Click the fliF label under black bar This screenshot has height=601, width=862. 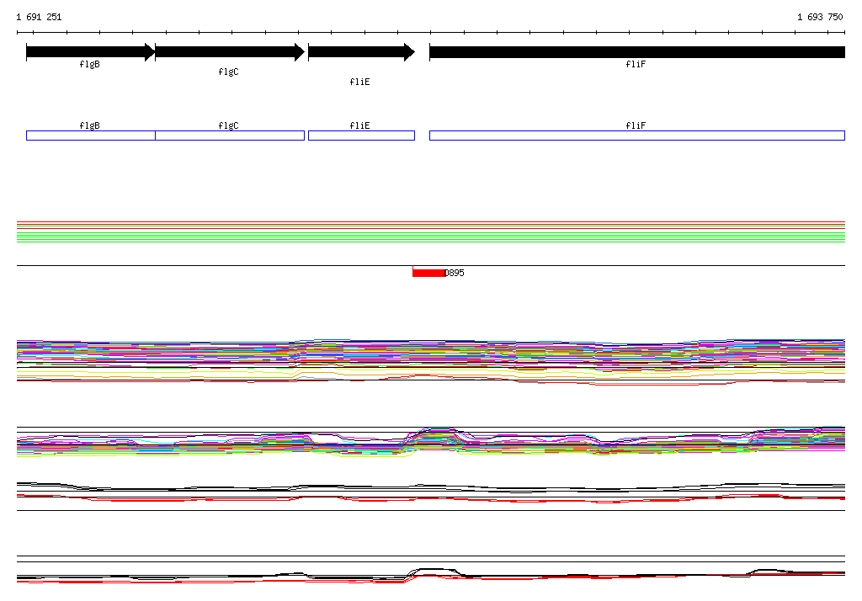pos(636,64)
